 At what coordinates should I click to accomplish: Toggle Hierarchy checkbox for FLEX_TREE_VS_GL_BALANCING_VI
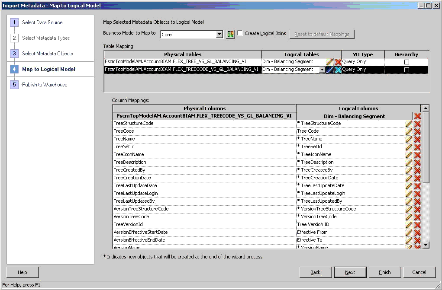407,62
